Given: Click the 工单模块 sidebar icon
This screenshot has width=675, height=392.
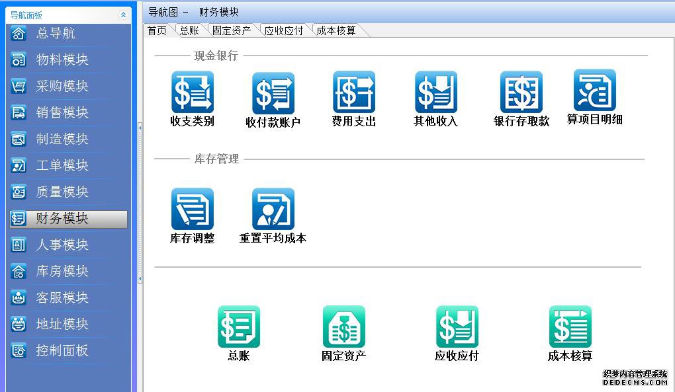Looking at the screenshot, I should (x=19, y=165).
